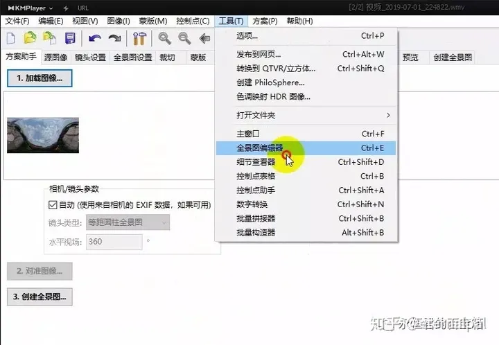Select 转换到 QTVR/立方体... entry
This screenshot has height=345, width=499.
tap(306, 69)
